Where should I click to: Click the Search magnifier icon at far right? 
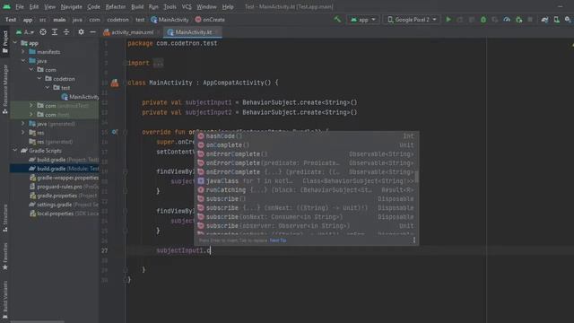[x=568, y=20]
